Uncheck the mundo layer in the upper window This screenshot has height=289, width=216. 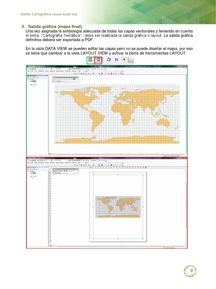pos(31,85)
